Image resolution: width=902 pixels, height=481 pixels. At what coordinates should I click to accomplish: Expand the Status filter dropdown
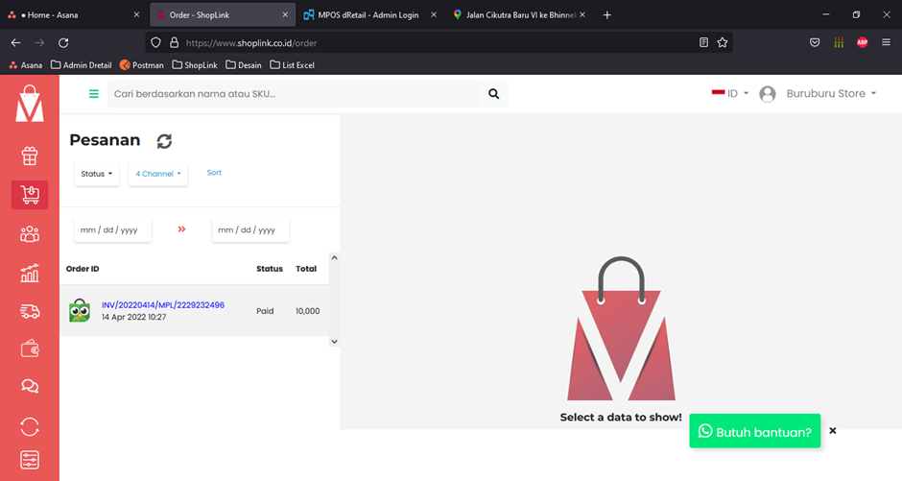[x=97, y=174]
